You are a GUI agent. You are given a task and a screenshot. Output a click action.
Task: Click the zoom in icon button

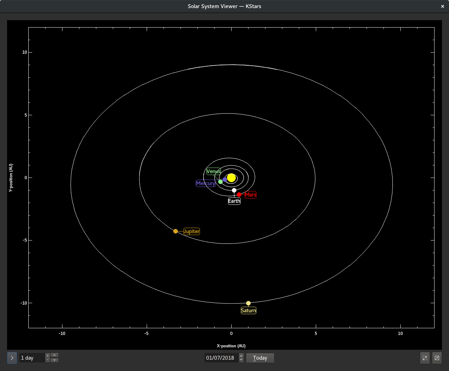[425, 358]
